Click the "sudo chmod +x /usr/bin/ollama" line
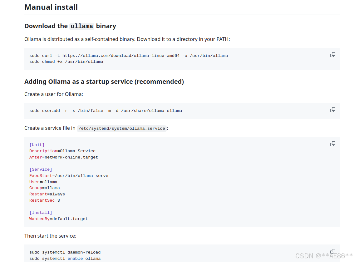This screenshot has width=354, height=262. tap(66, 62)
